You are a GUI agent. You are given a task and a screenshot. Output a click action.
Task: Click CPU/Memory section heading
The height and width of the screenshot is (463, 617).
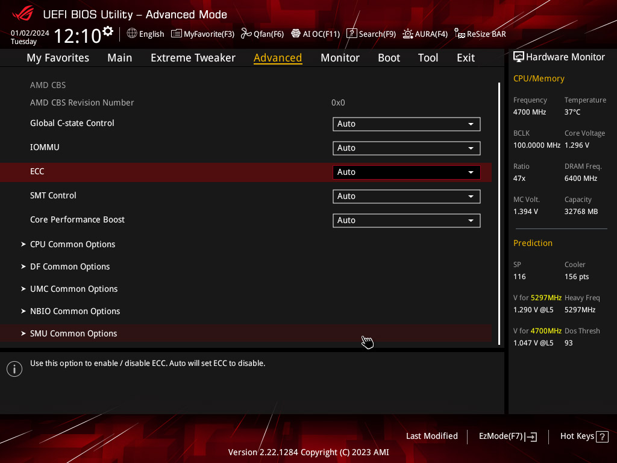tap(539, 79)
